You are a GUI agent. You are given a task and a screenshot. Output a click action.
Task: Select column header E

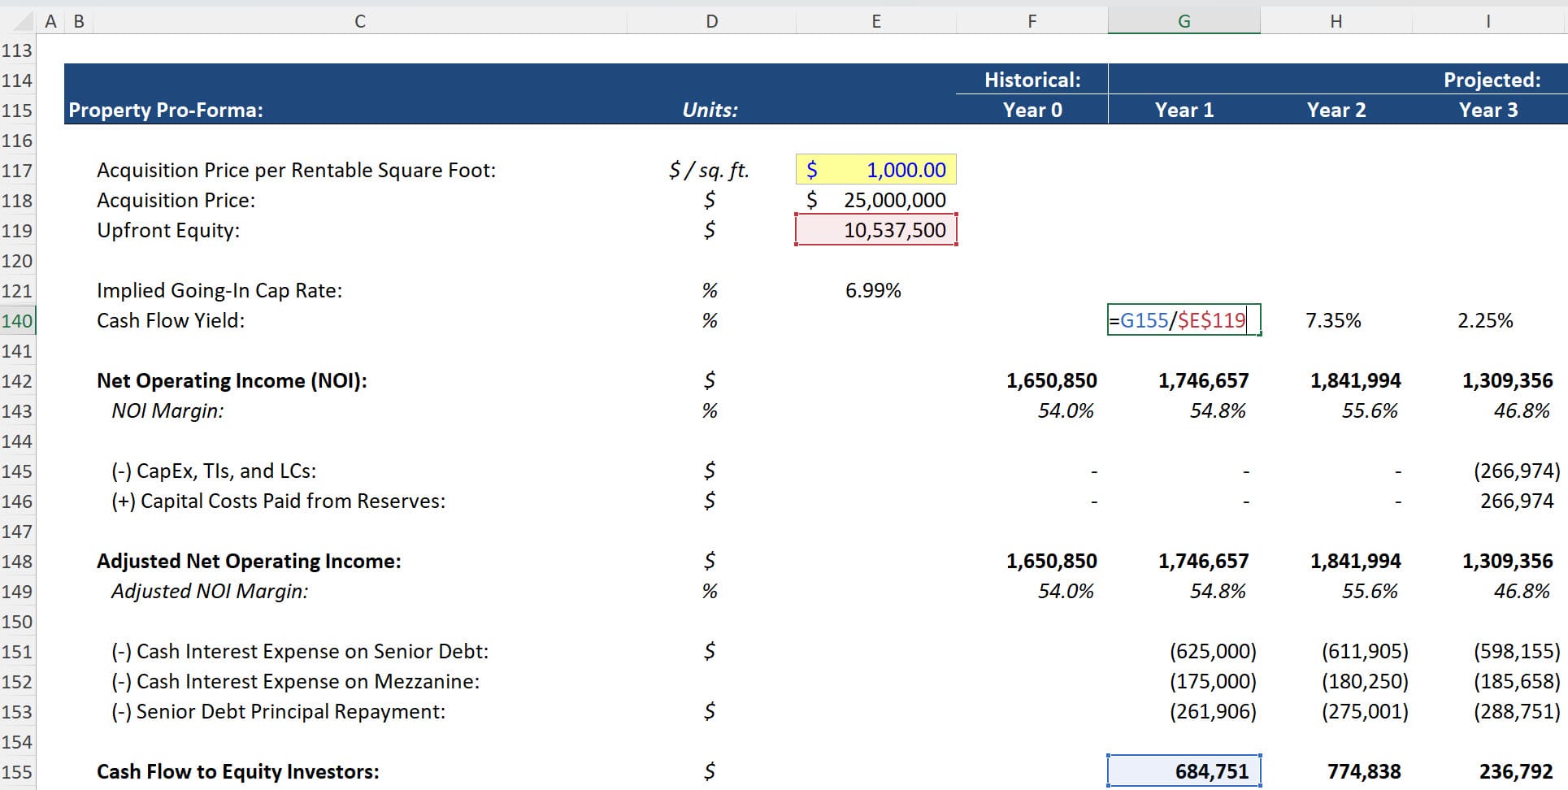(x=875, y=20)
